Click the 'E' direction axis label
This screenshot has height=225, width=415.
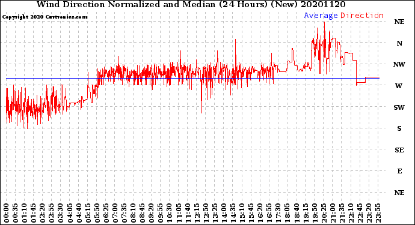click(399, 171)
